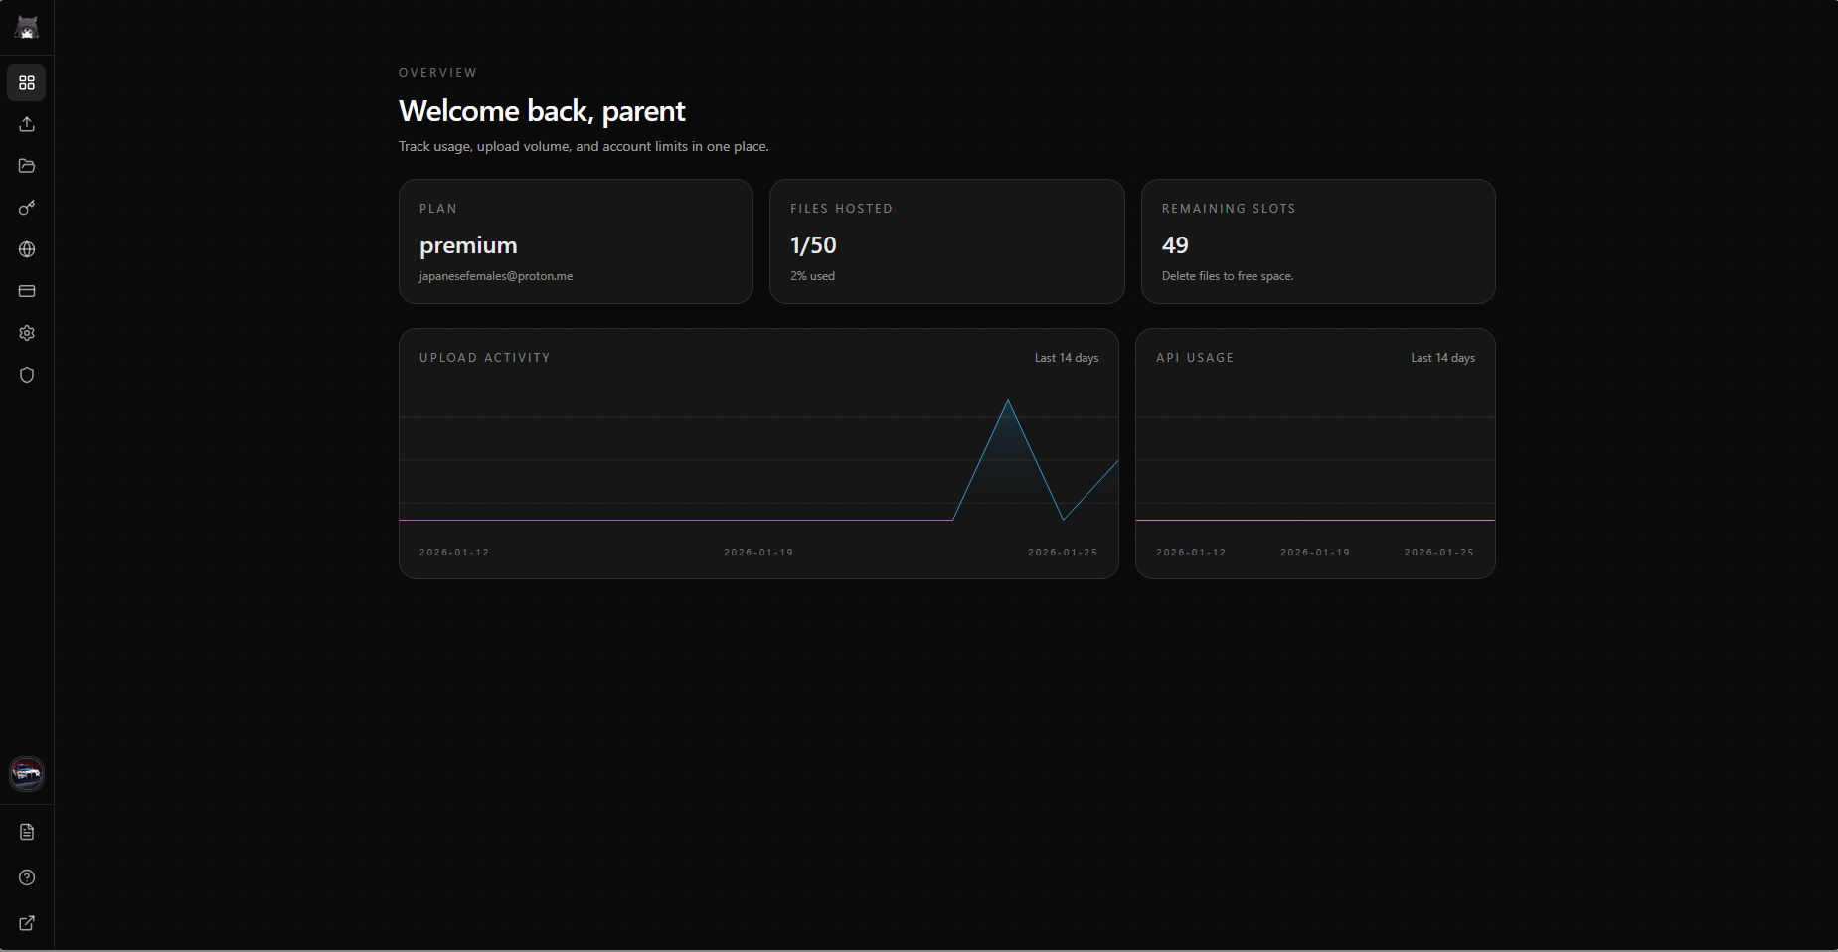
Task: Click the help question mark icon
Action: (x=27, y=877)
